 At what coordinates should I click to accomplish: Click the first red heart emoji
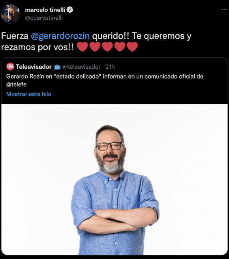[x=83, y=47]
